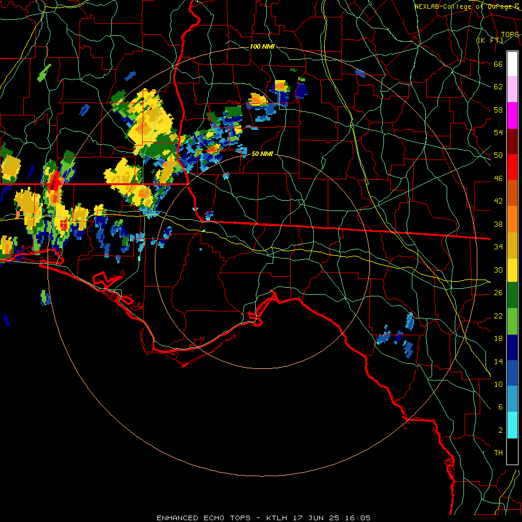Click the '14' scale value
The width and height of the screenshot is (522, 522).
tap(498, 361)
